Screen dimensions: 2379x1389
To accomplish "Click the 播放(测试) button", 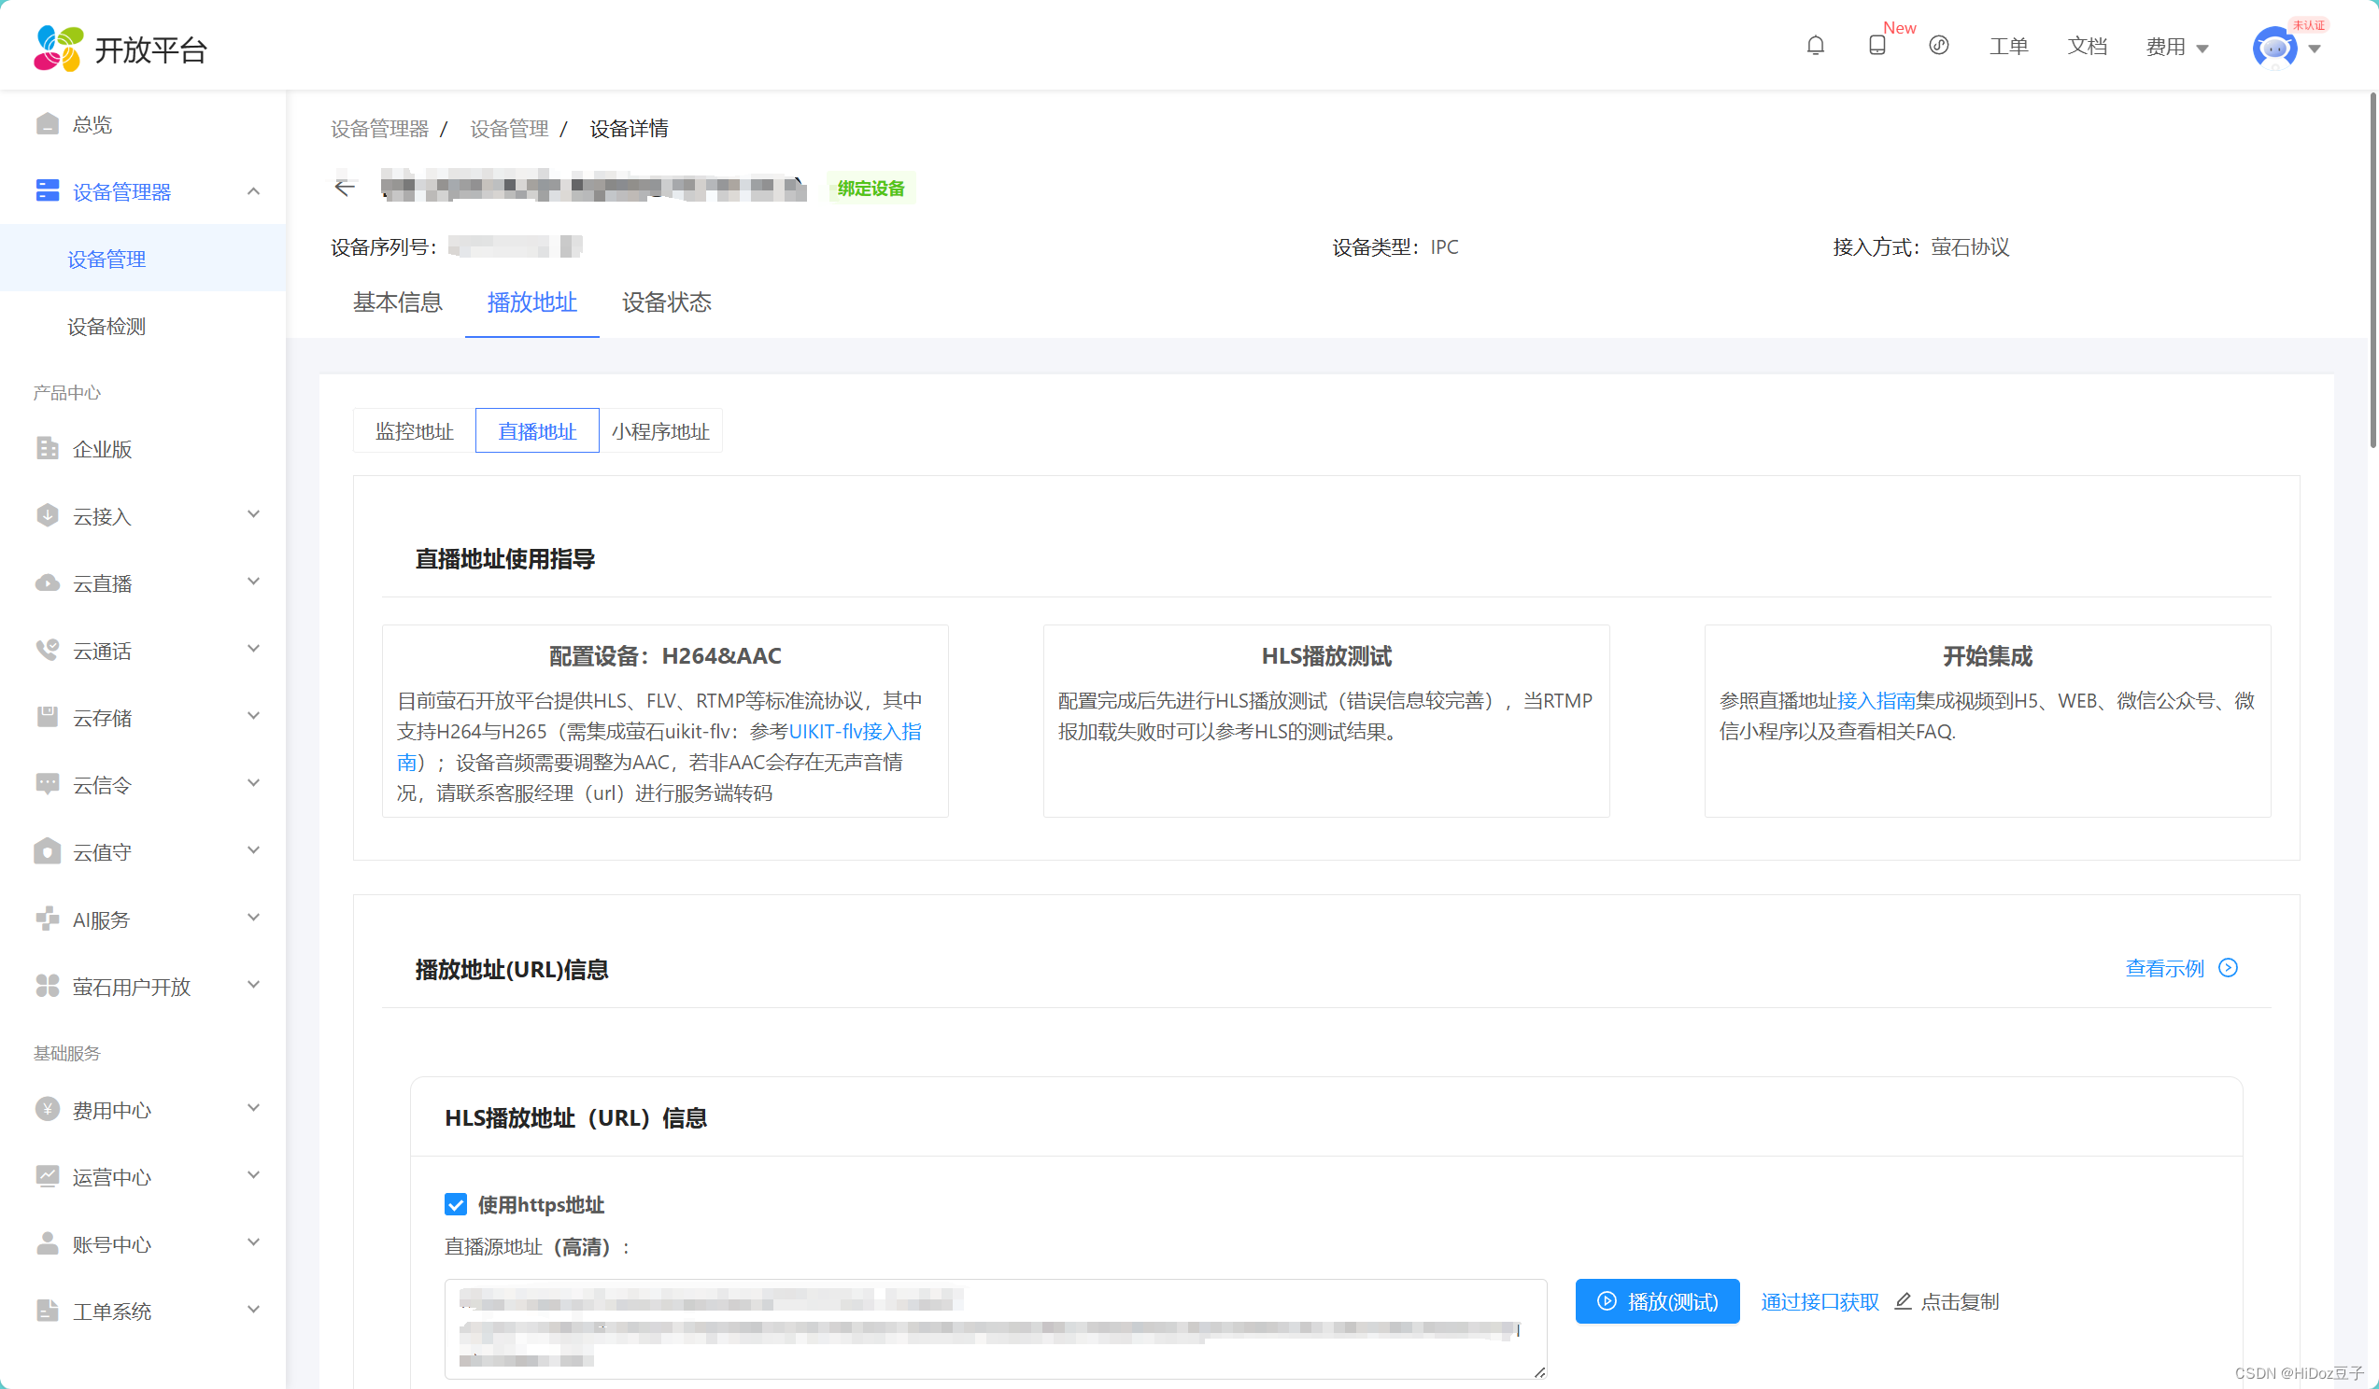I will pos(1657,1301).
